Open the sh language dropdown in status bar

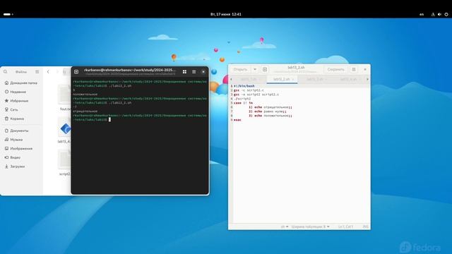point(285,227)
